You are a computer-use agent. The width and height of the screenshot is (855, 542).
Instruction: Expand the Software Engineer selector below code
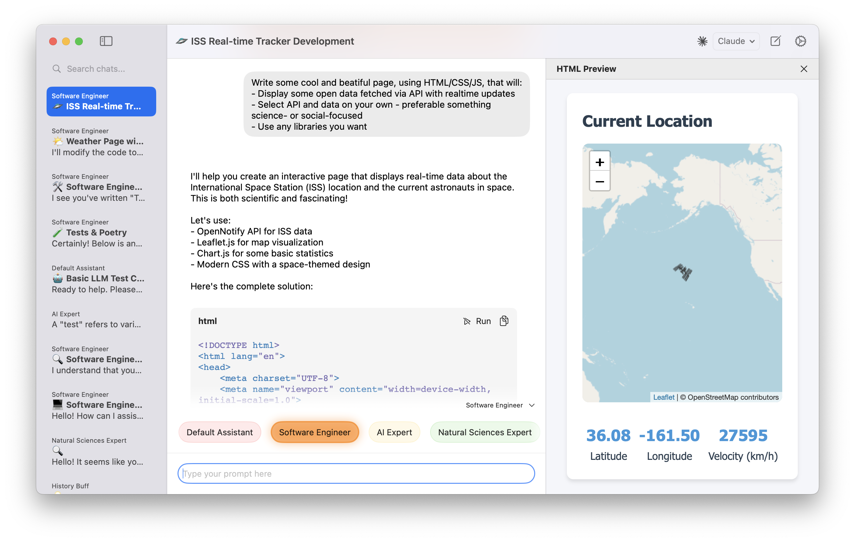[x=500, y=405]
